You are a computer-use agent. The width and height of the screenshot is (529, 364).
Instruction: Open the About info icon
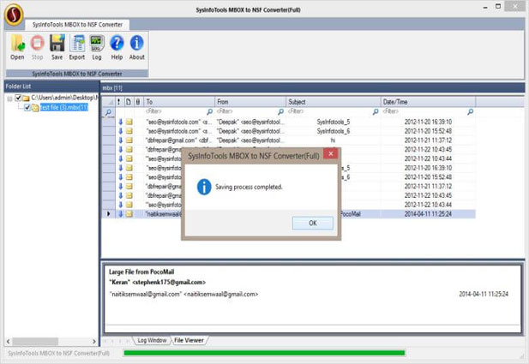pos(136,44)
